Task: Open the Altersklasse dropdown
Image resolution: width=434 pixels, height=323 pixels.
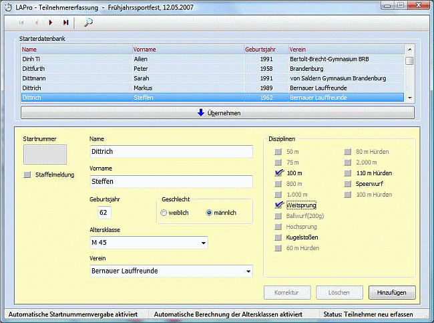Action: tap(203, 242)
